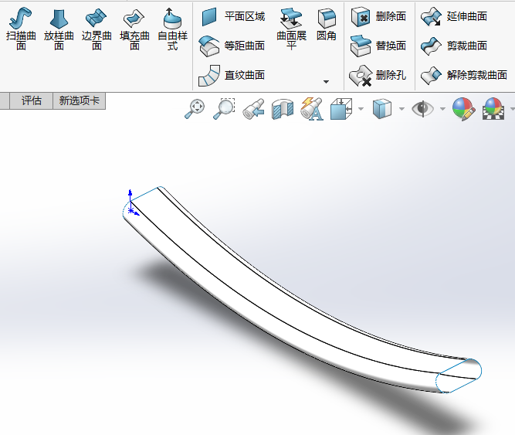Viewport: 515px width, 435px height.
Task: Select the 填充曲面 filled surface tool
Action: [x=134, y=29]
